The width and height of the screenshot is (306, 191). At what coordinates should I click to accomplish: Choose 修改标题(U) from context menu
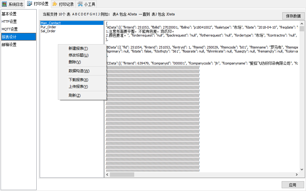coord(82,55)
